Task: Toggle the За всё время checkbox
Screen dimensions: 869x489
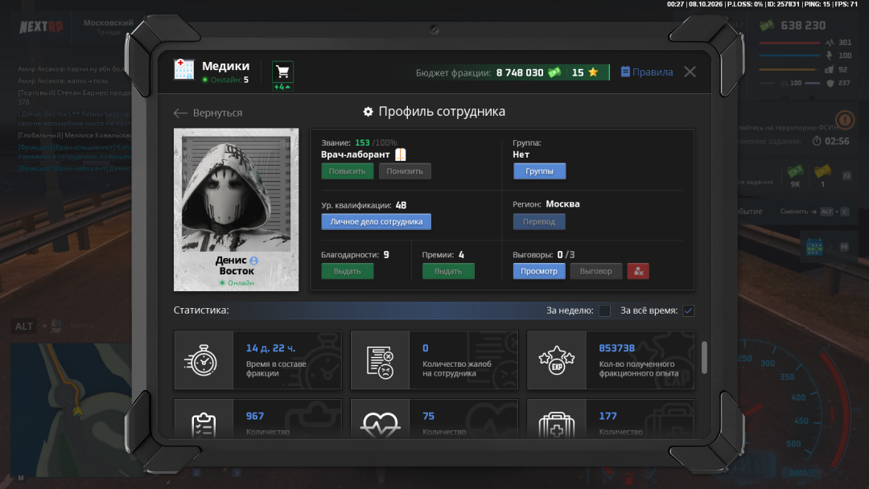Action: tap(688, 310)
